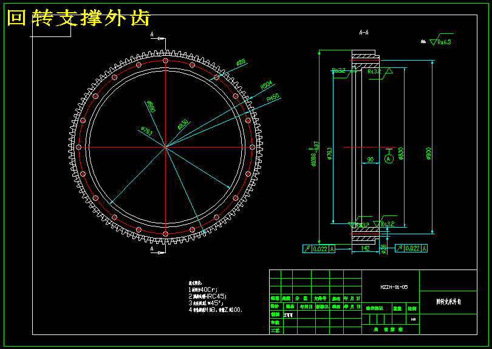Select the left 0.022 A runout tolerance frame
The image size is (492, 349).
[x=319, y=249]
